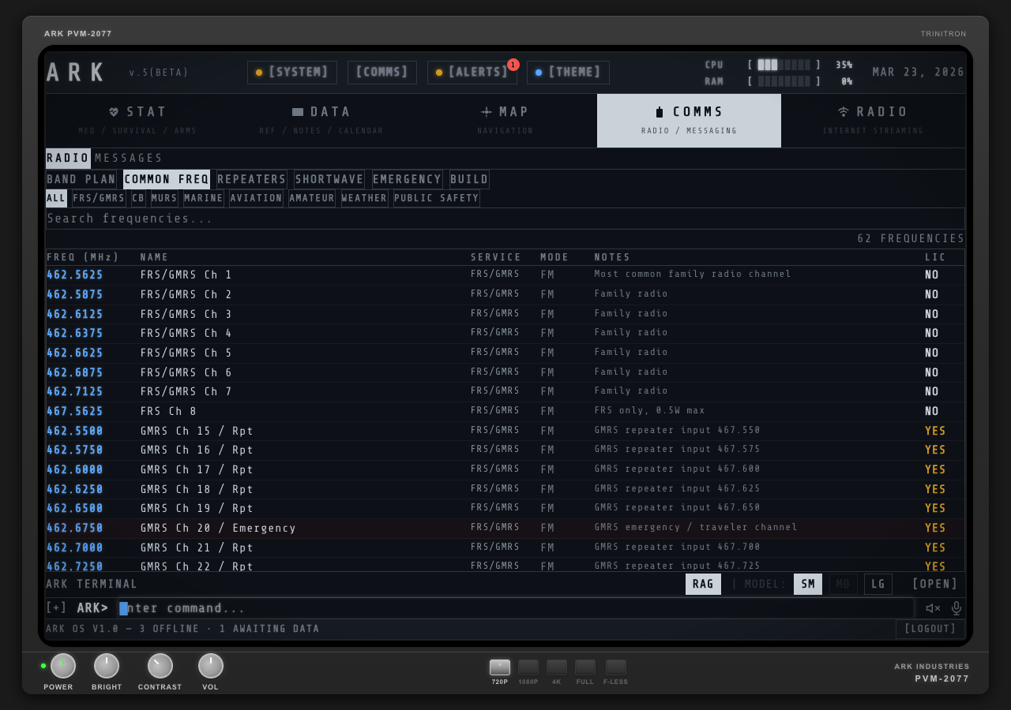Screen dimensions: 1011x710
Task: Adjust the CONTRAST knob
Action: click(x=160, y=667)
